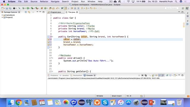Click the New Java Class icon
This screenshot has width=190, height=107.
click(45, 8)
